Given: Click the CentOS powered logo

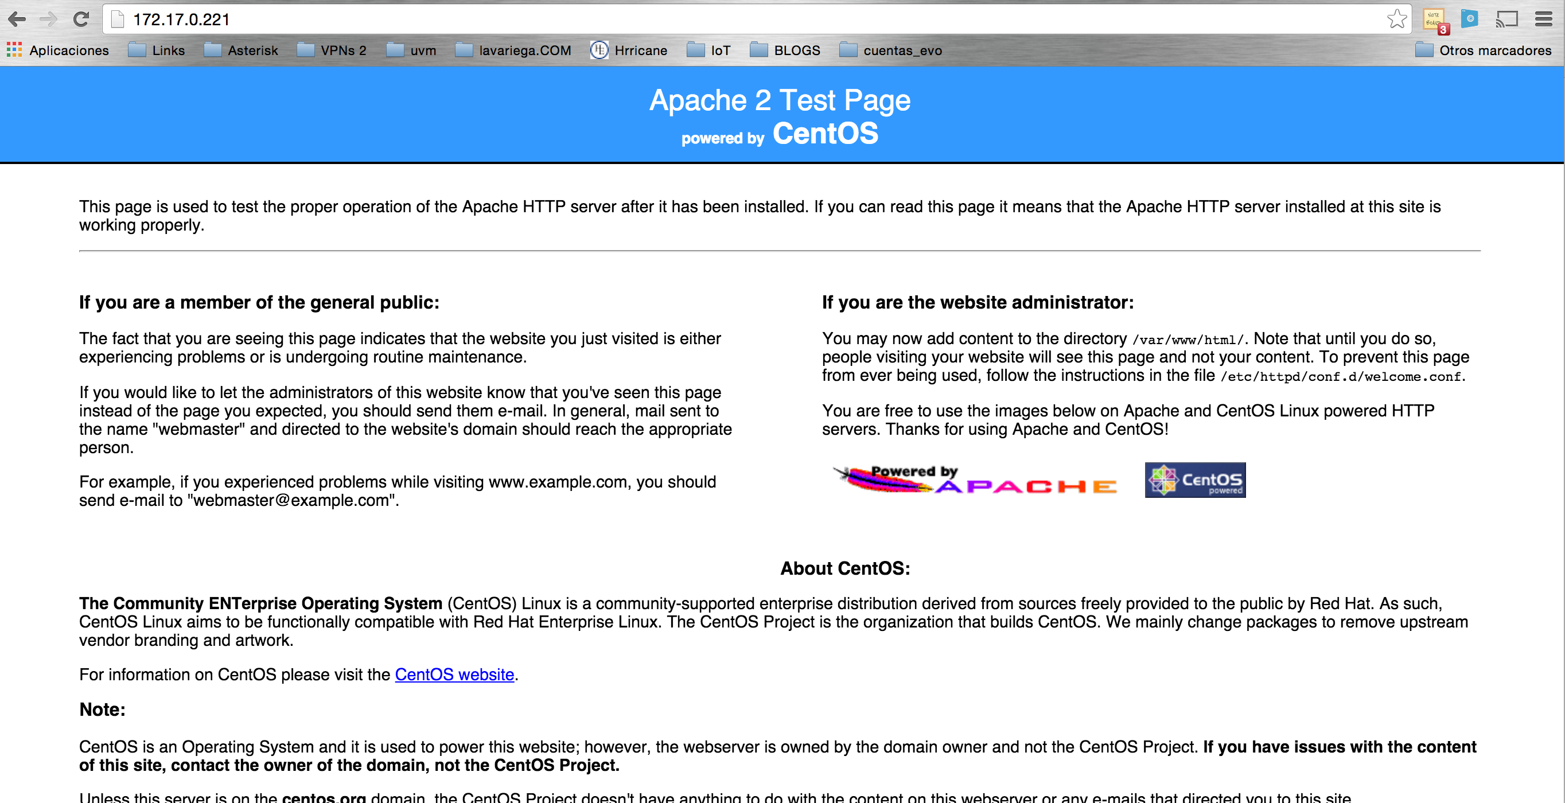Looking at the screenshot, I should [x=1194, y=480].
